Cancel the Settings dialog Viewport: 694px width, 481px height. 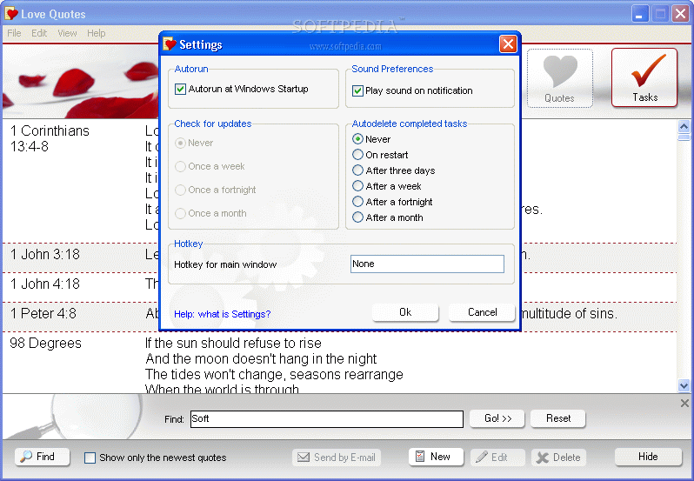click(482, 312)
